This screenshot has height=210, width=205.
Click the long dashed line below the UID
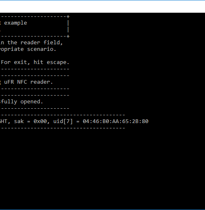[62, 128]
